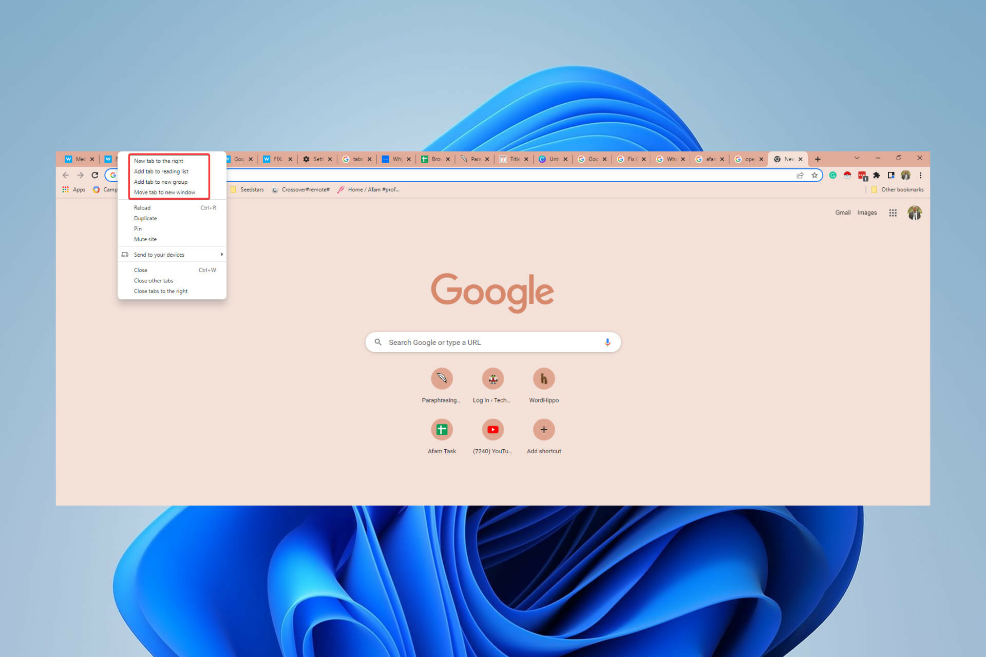Viewport: 986px width, 657px height.
Task: Click the Afam Task shortcut icon
Action: 442,429
